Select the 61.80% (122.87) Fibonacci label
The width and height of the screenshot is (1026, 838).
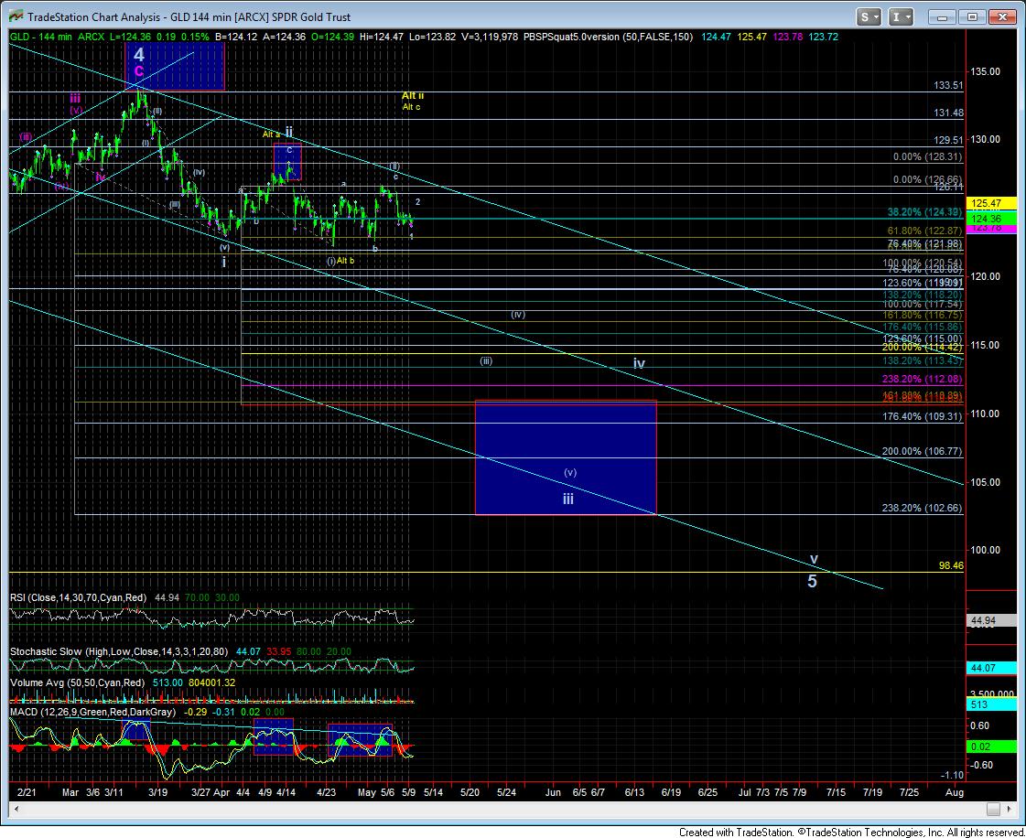tap(924, 231)
